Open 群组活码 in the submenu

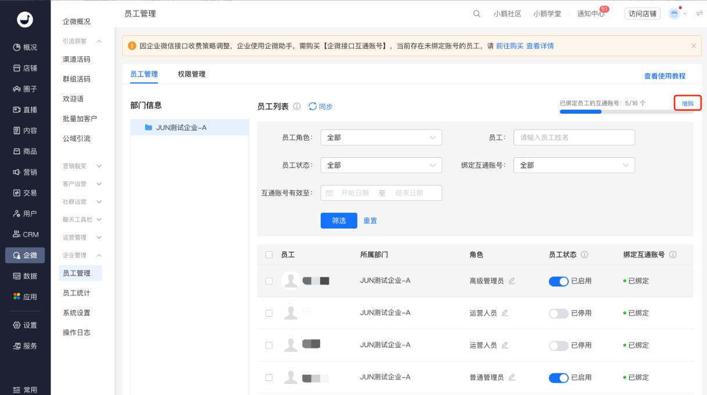77,79
